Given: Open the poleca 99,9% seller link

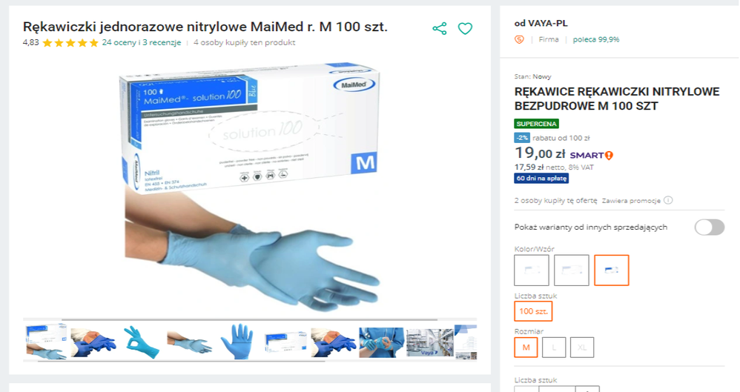Looking at the screenshot, I should point(596,39).
